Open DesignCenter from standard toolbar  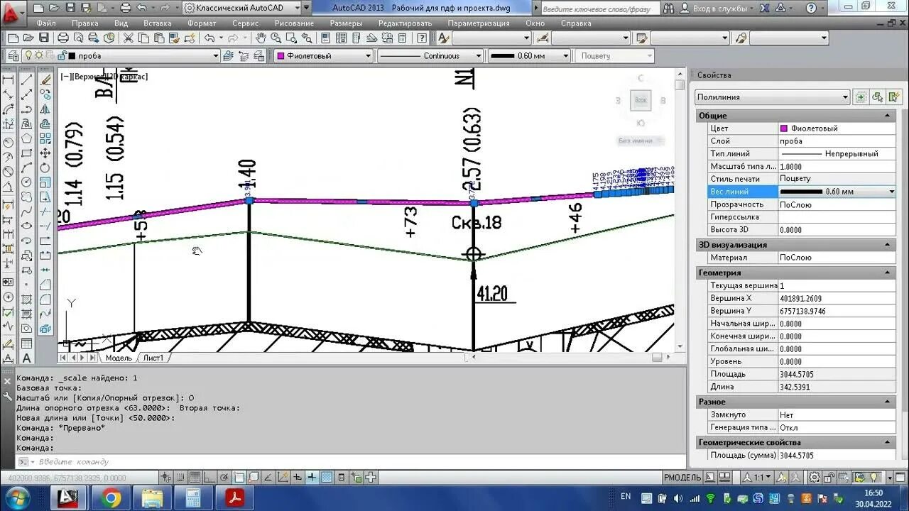point(341,38)
